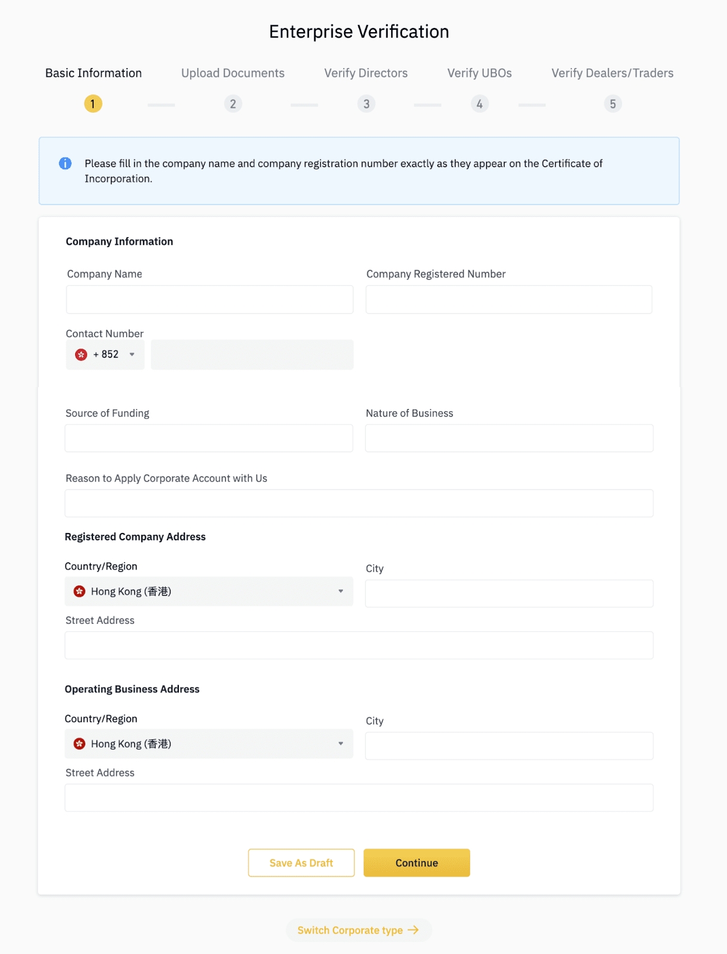Focus the Company Name input field
Screen dimensions: 727x954
click(209, 299)
